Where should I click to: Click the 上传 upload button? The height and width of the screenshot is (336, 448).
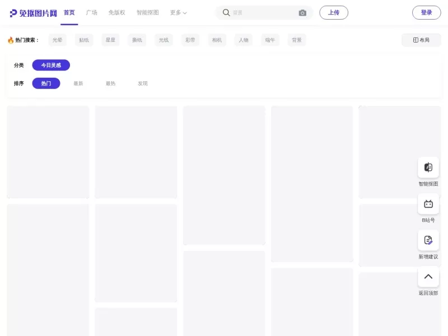click(333, 12)
